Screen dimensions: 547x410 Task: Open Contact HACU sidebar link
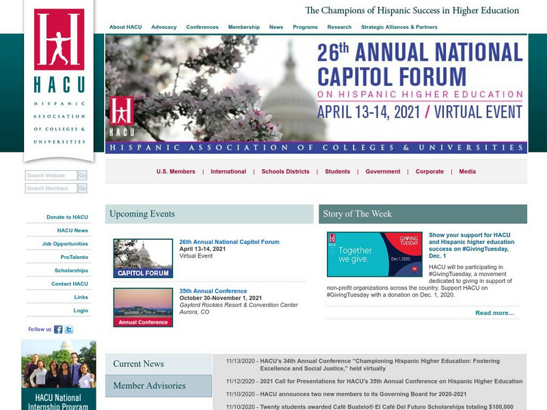(70, 284)
